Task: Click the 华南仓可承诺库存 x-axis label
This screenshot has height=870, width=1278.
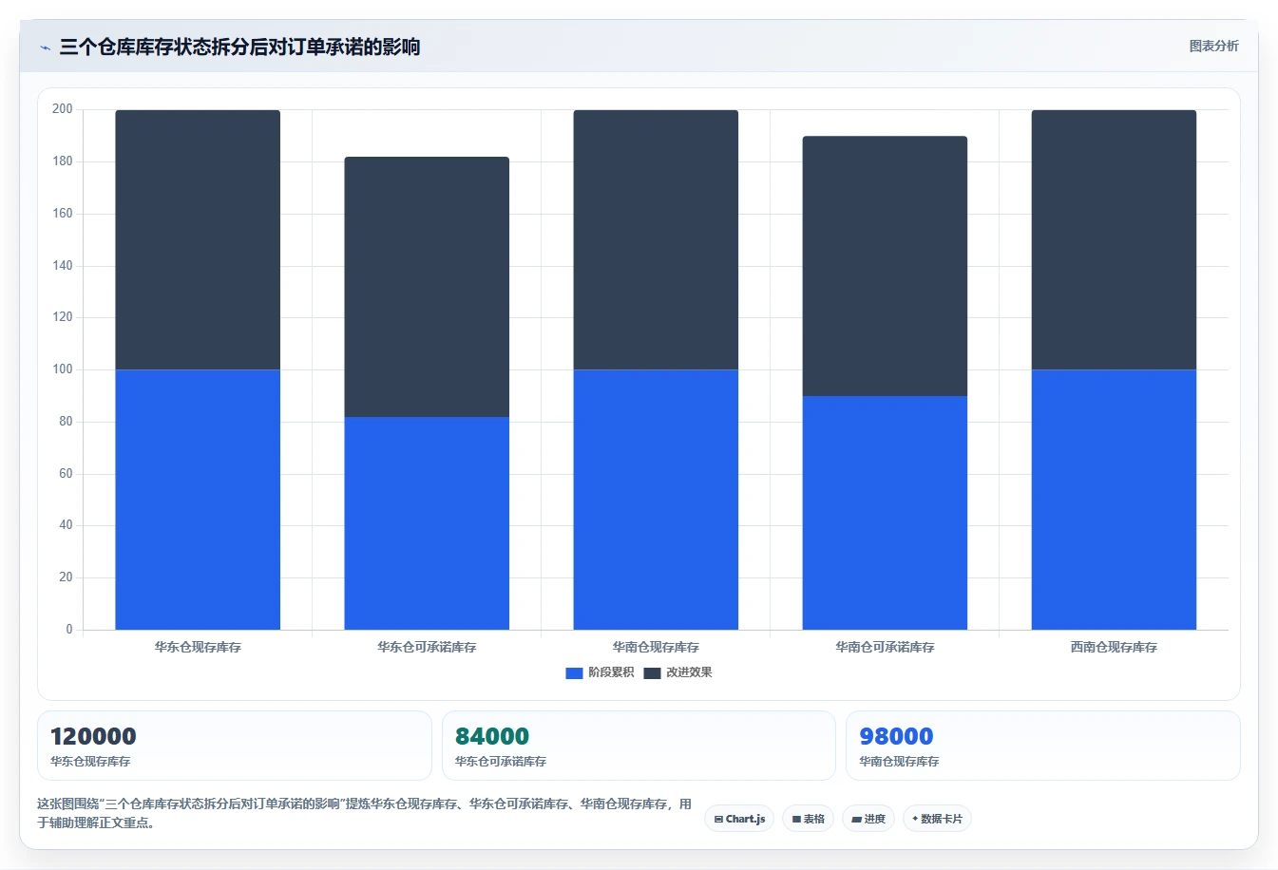Action: tap(885, 647)
